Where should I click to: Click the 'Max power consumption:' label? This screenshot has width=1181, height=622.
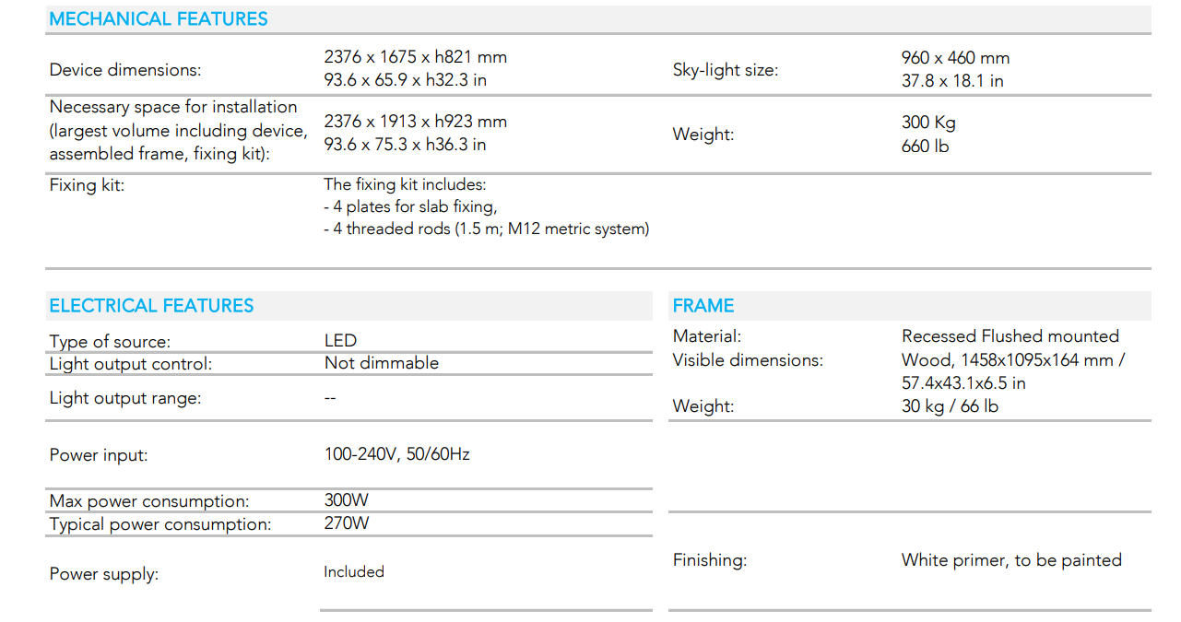pyautogui.click(x=149, y=501)
